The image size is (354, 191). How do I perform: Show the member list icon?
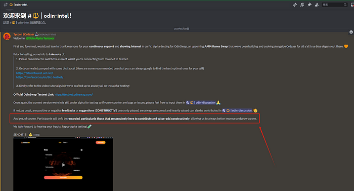[317, 5]
